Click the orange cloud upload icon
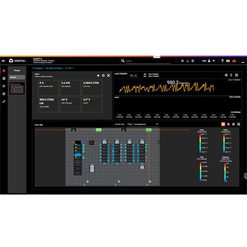This screenshot has height=247, width=247. coord(234,61)
